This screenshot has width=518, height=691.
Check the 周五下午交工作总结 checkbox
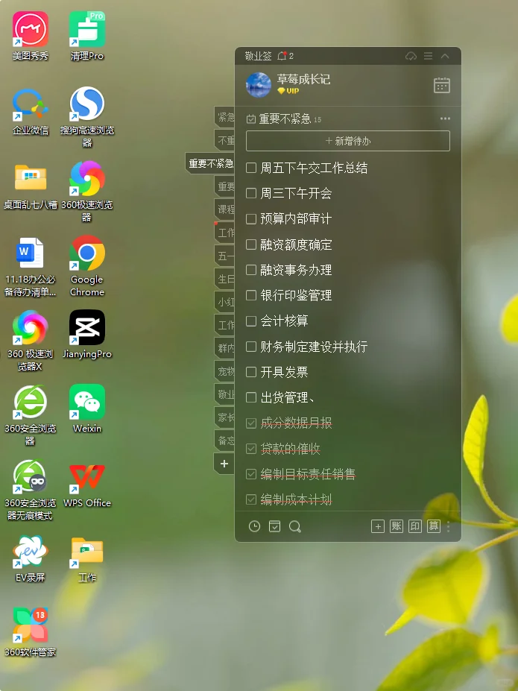251,168
